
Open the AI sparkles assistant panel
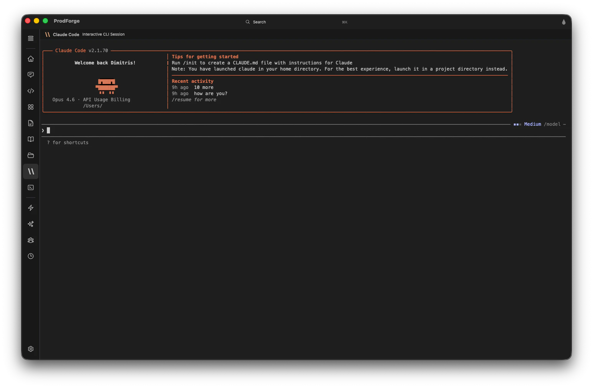[x=31, y=224]
